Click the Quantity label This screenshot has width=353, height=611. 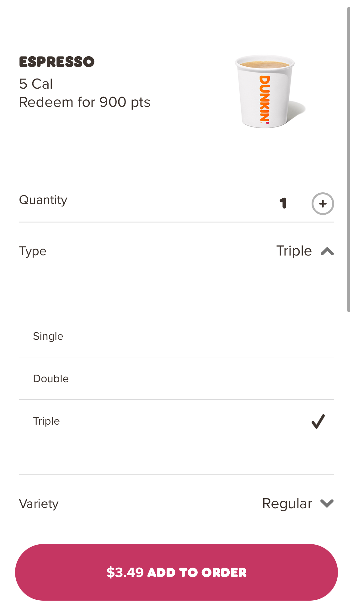click(x=43, y=200)
